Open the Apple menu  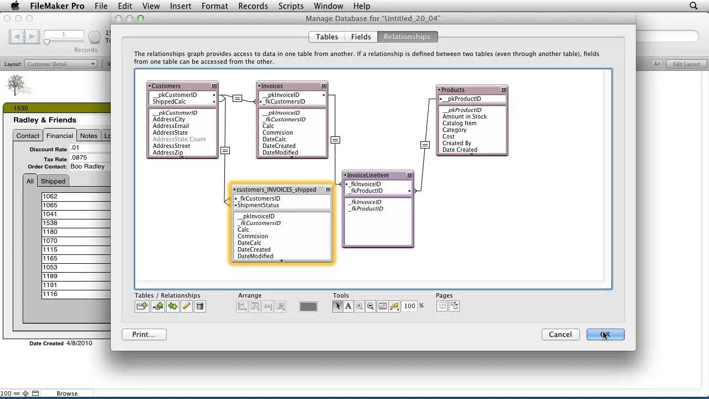point(16,6)
